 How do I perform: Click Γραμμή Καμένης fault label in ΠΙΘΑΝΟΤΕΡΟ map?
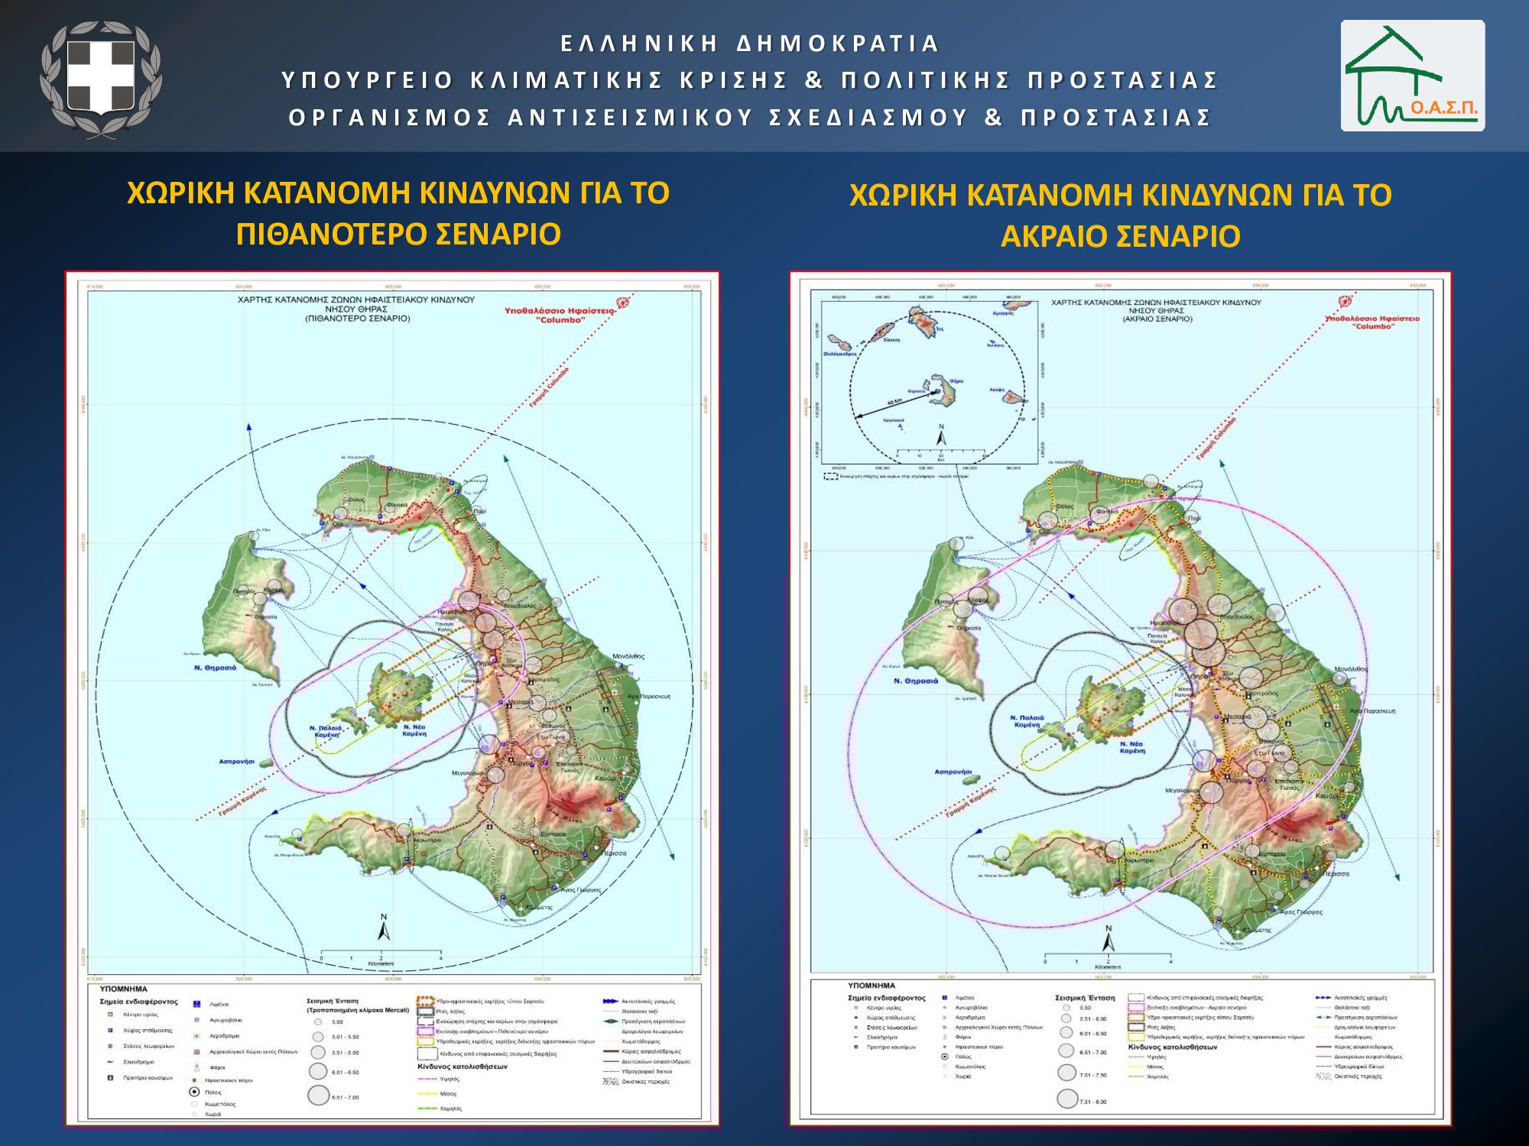click(x=243, y=801)
